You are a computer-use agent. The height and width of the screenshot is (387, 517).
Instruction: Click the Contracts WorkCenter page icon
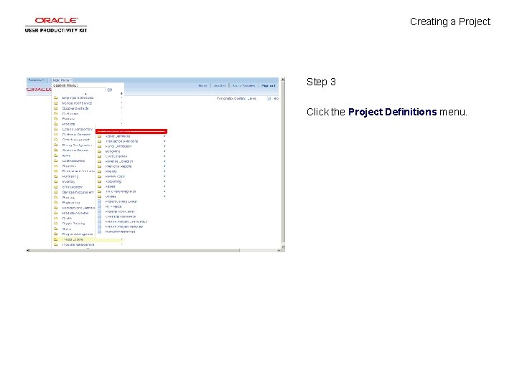click(x=99, y=216)
